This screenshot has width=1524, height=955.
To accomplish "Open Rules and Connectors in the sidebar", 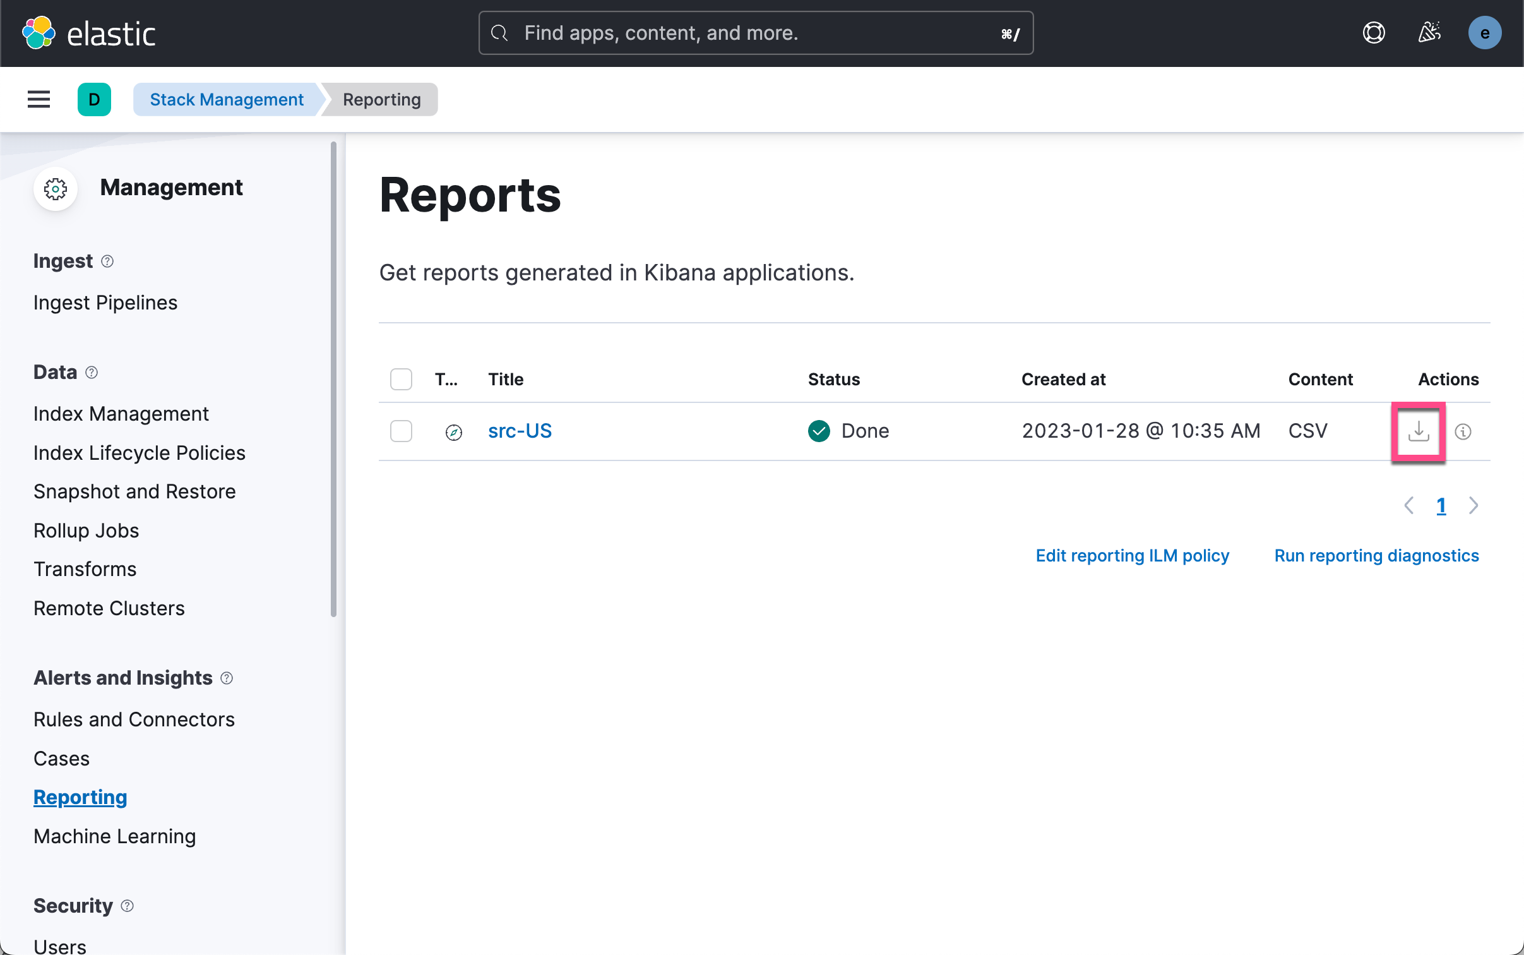I will click(x=134, y=719).
